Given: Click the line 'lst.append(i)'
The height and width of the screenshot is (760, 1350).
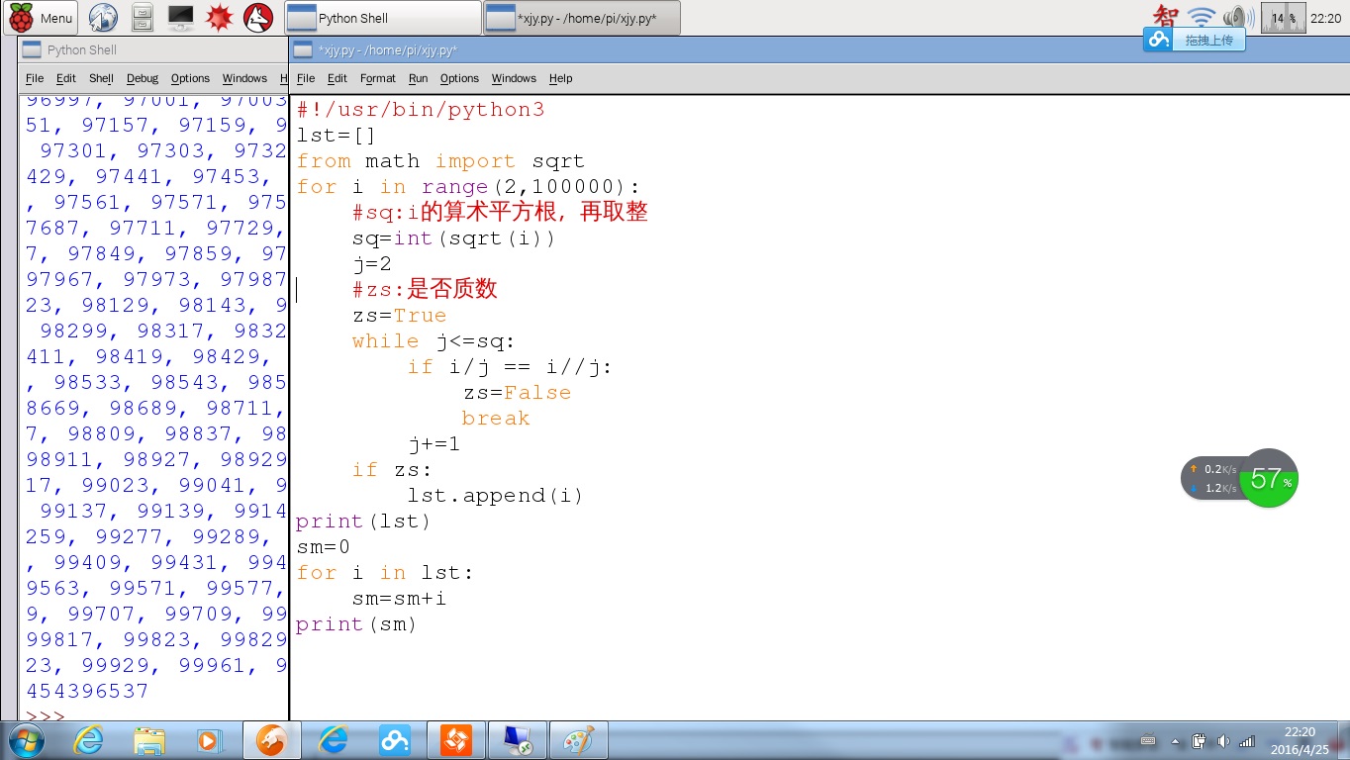Looking at the screenshot, I should point(496,495).
